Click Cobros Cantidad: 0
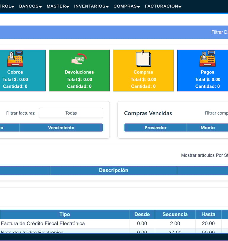 pyautogui.click(x=15, y=86)
